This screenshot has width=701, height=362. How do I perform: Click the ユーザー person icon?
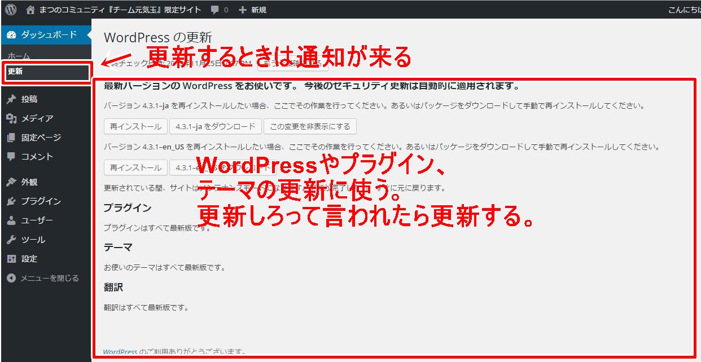click(11, 220)
